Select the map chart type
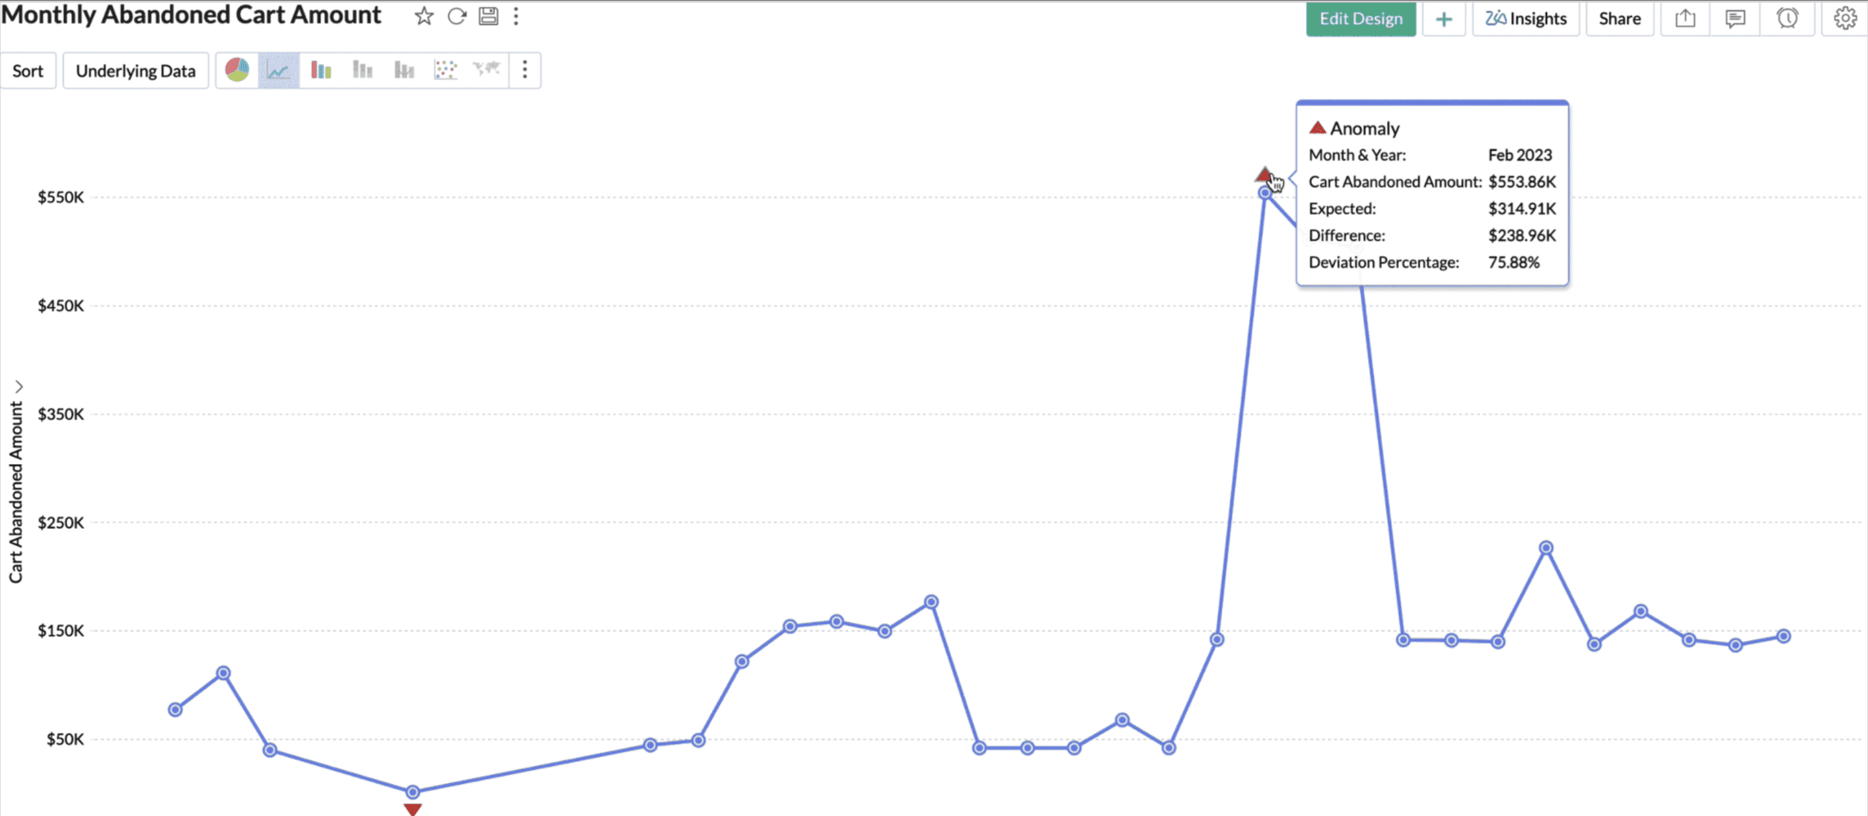Screen dimensions: 1868x816 click(487, 70)
